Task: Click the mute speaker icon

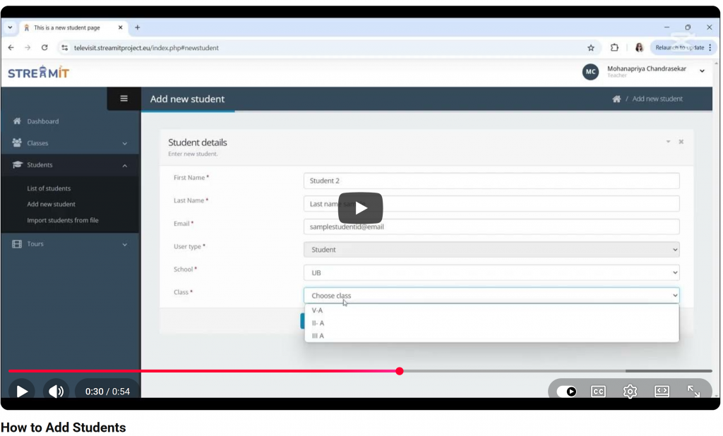Action: [56, 391]
